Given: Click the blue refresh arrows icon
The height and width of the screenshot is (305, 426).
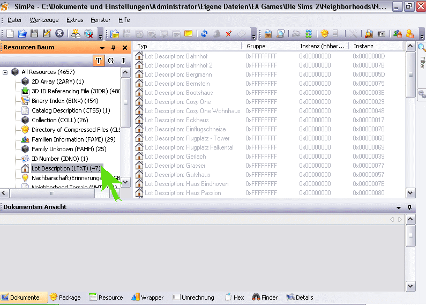Looking at the screenshot, I should pyautogui.click(x=204, y=33).
